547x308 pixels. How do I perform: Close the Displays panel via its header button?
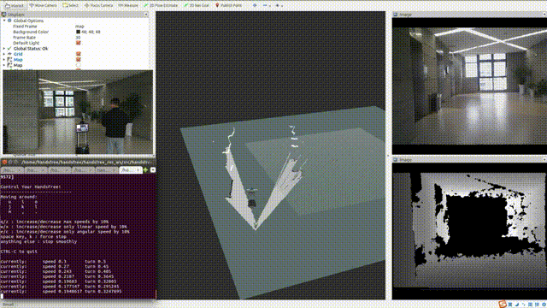pos(146,15)
